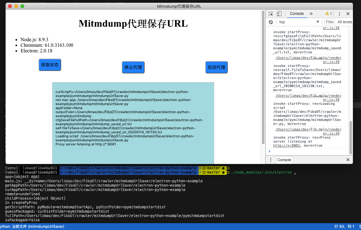The width and height of the screenshot is (361, 230).
Task: Click the remote=undefined terminal line
Action: (x=22, y=194)
